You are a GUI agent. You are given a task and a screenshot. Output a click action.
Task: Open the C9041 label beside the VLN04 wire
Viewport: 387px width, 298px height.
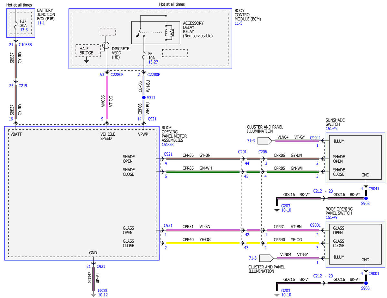click(315, 137)
